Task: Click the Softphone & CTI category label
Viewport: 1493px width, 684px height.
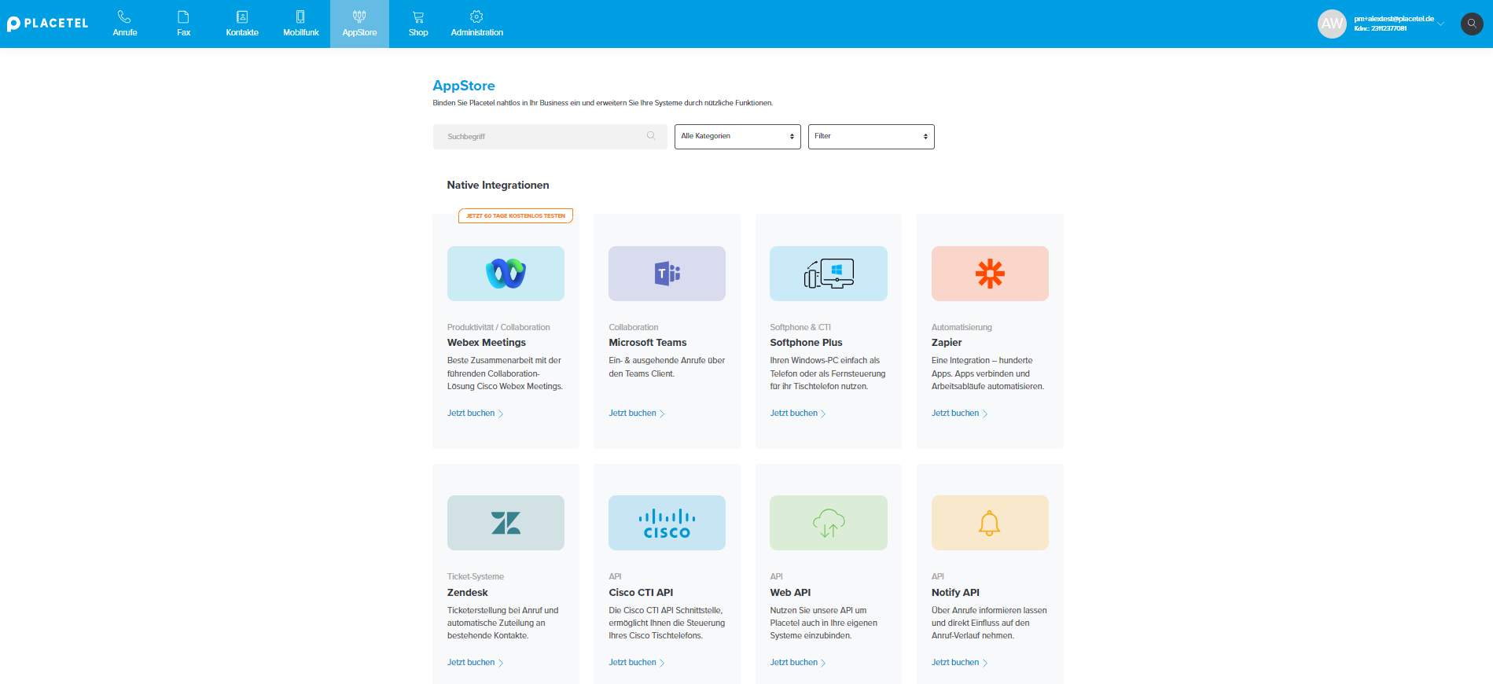Action: pyautogui.click(x=800, y=327)
